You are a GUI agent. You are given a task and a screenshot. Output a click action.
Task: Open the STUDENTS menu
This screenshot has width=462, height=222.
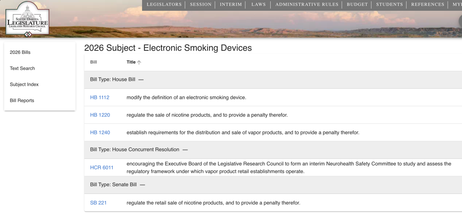point(390,4)
